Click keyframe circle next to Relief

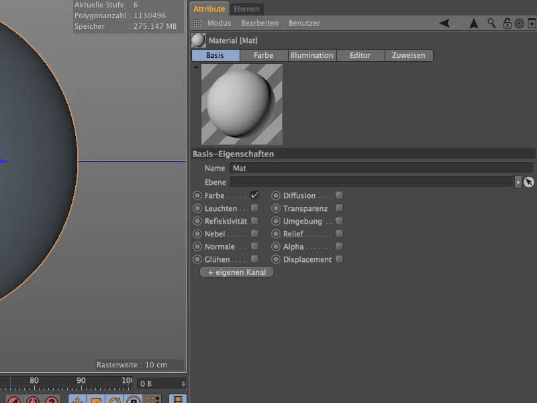(276, 234)
